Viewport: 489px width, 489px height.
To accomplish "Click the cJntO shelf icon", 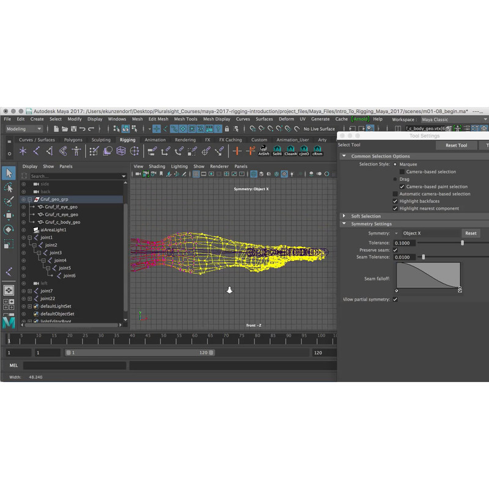I will 304,151.
